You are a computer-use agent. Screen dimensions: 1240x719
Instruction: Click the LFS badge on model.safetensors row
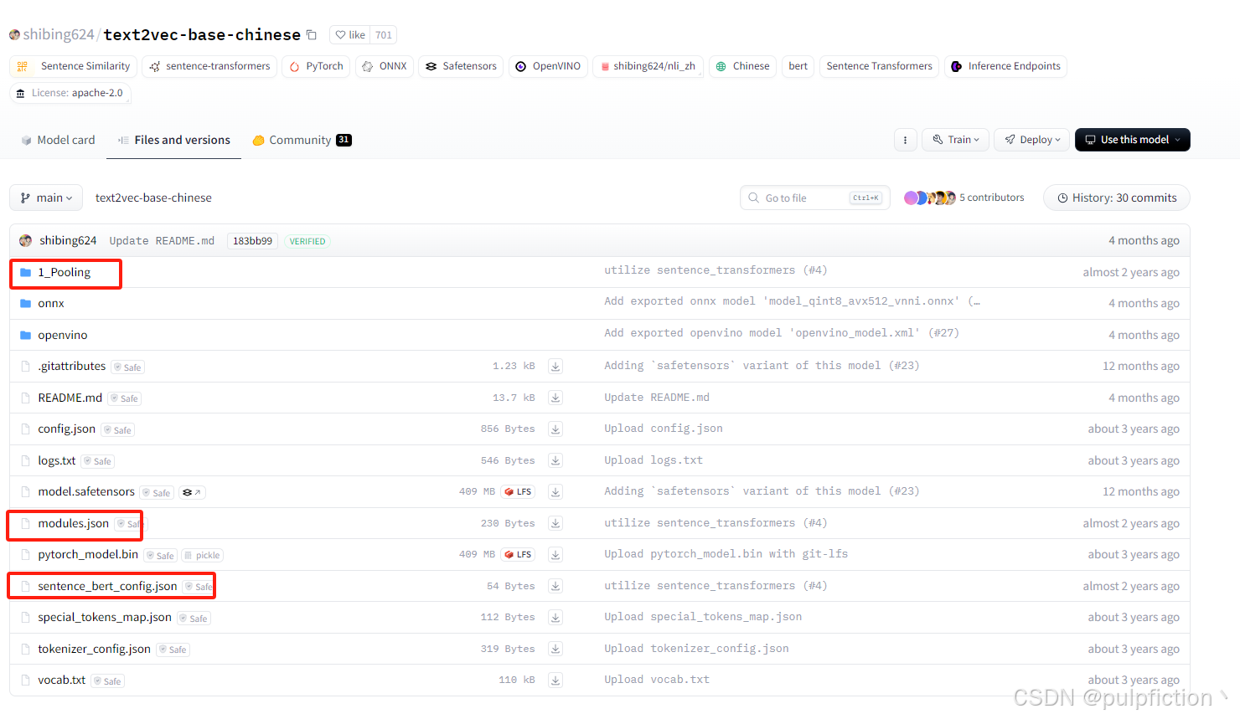point(519,492)
